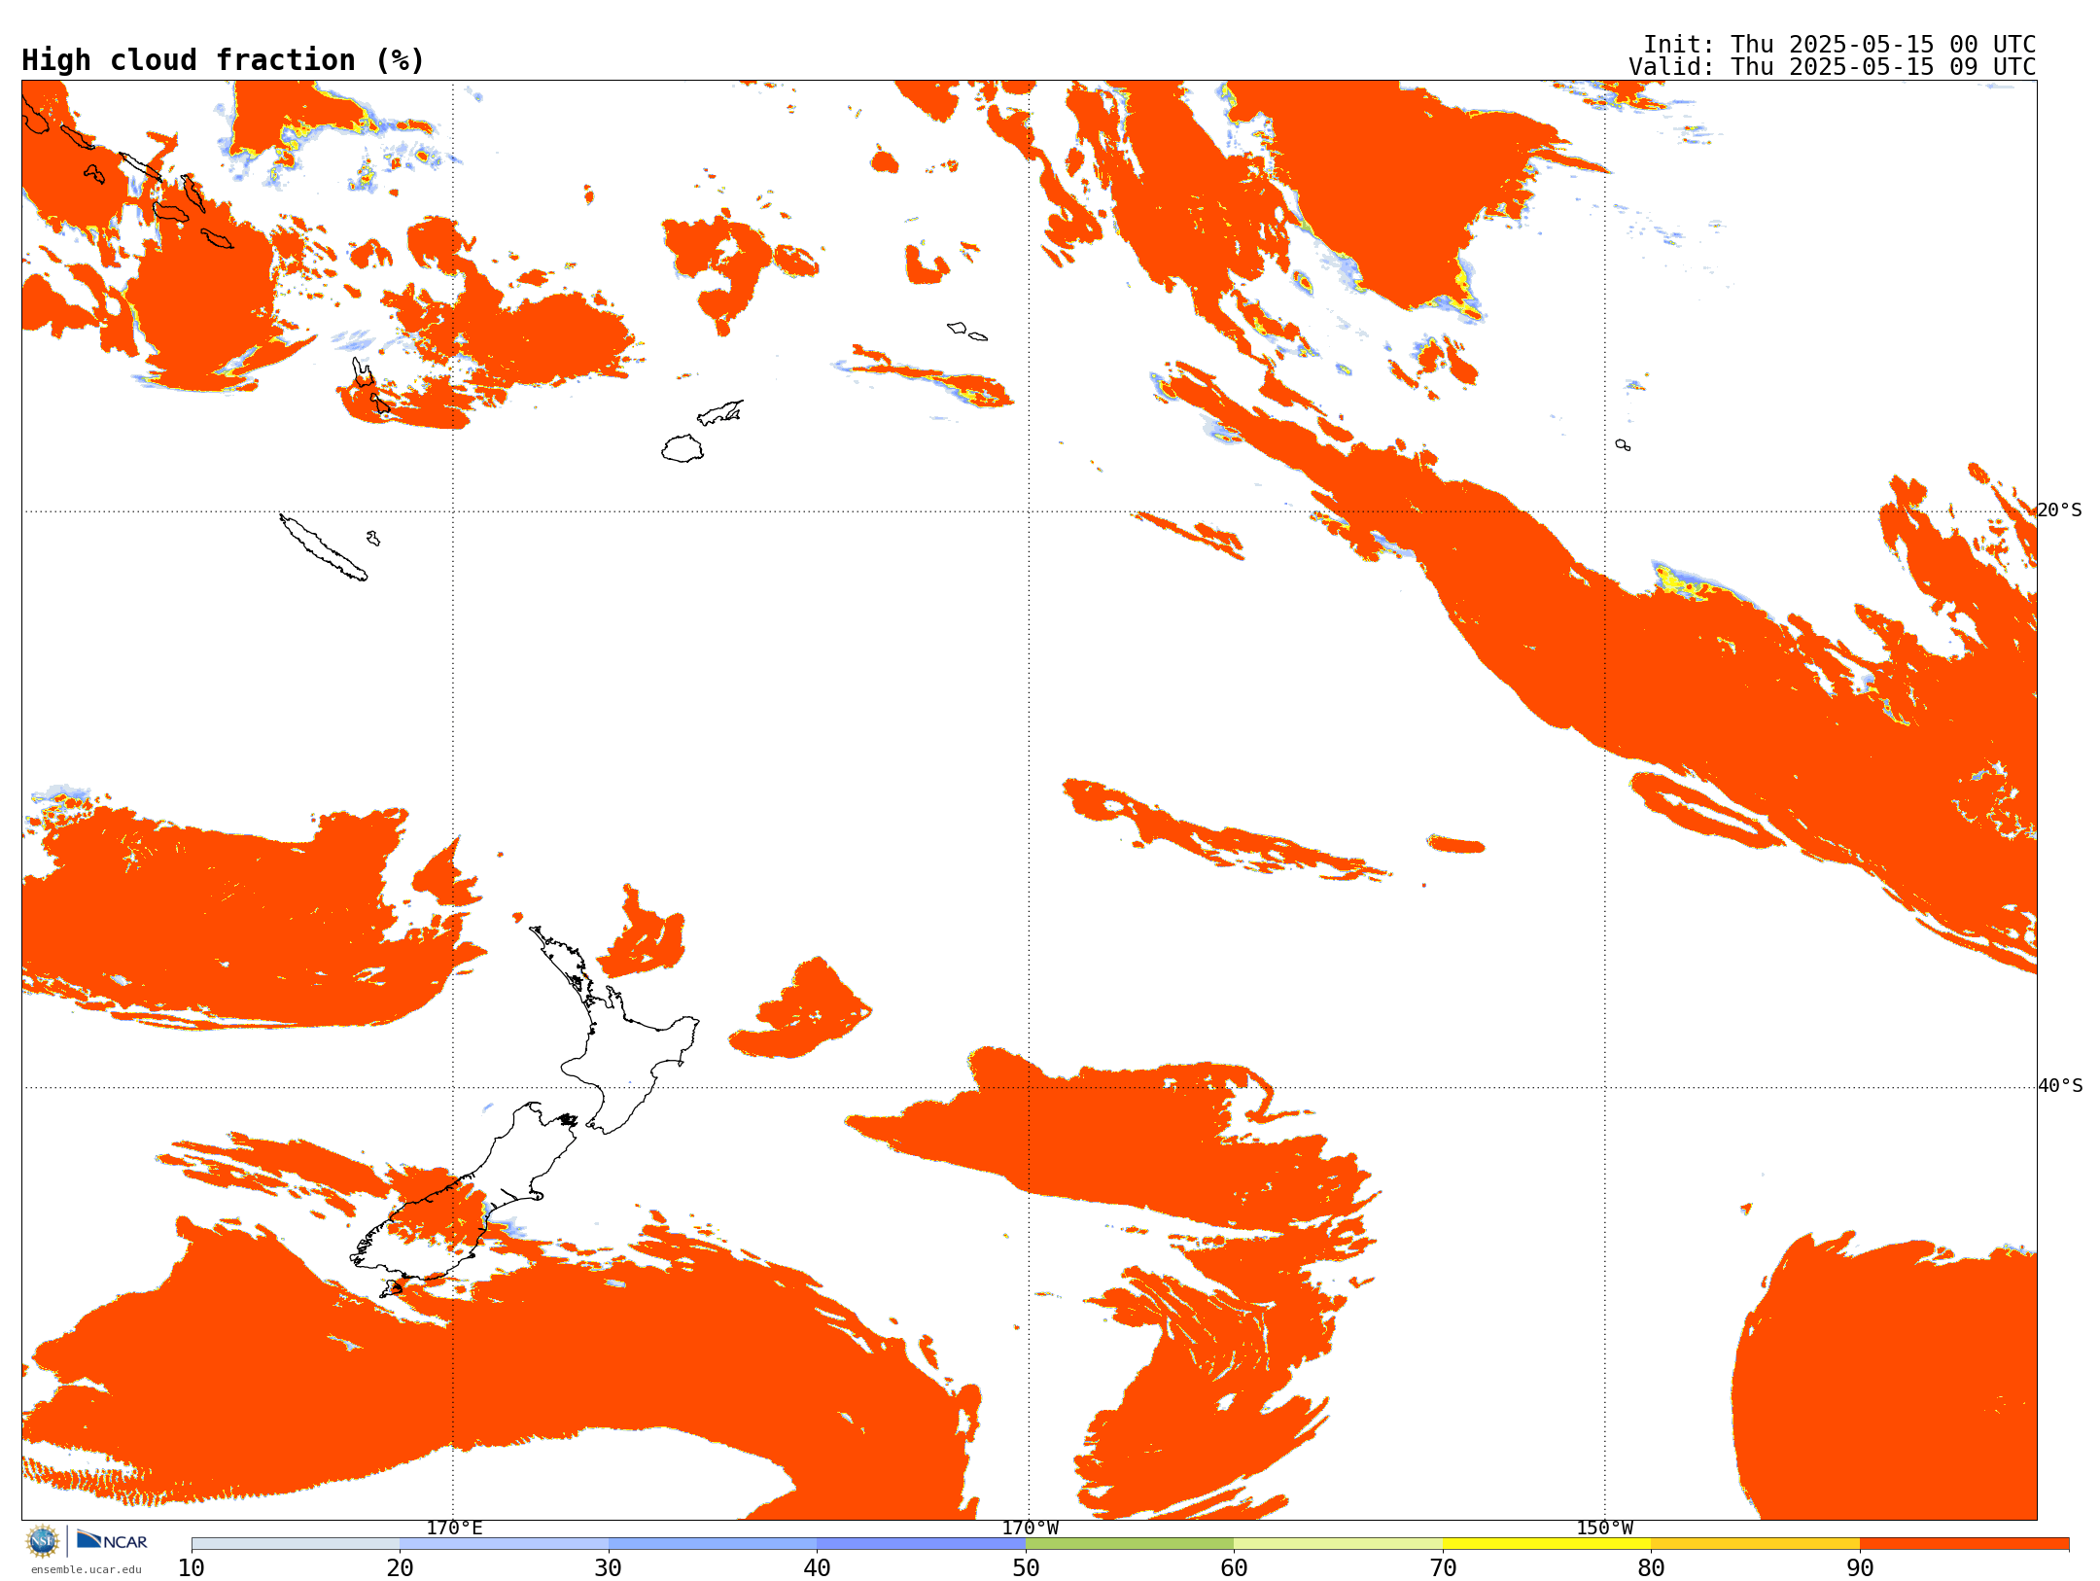The width and height of the screenshot is (2100, 1581).
Task: Click Fiji's Viti Levu island outline
Action: pyautogui.click(x=682, y=448)
